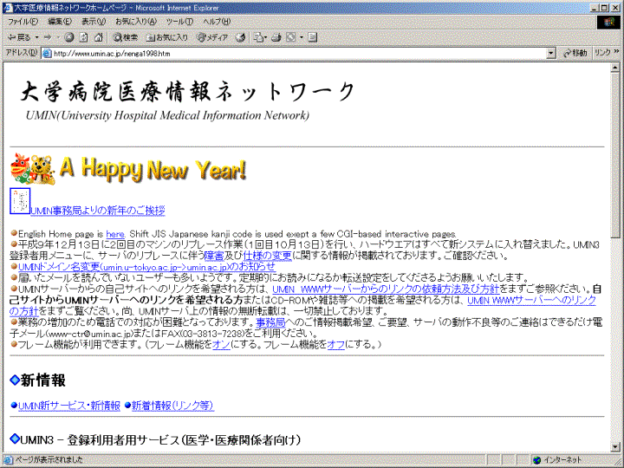
Task: Click the Back (戻る) toolbar button
Action: click(17, 37)
